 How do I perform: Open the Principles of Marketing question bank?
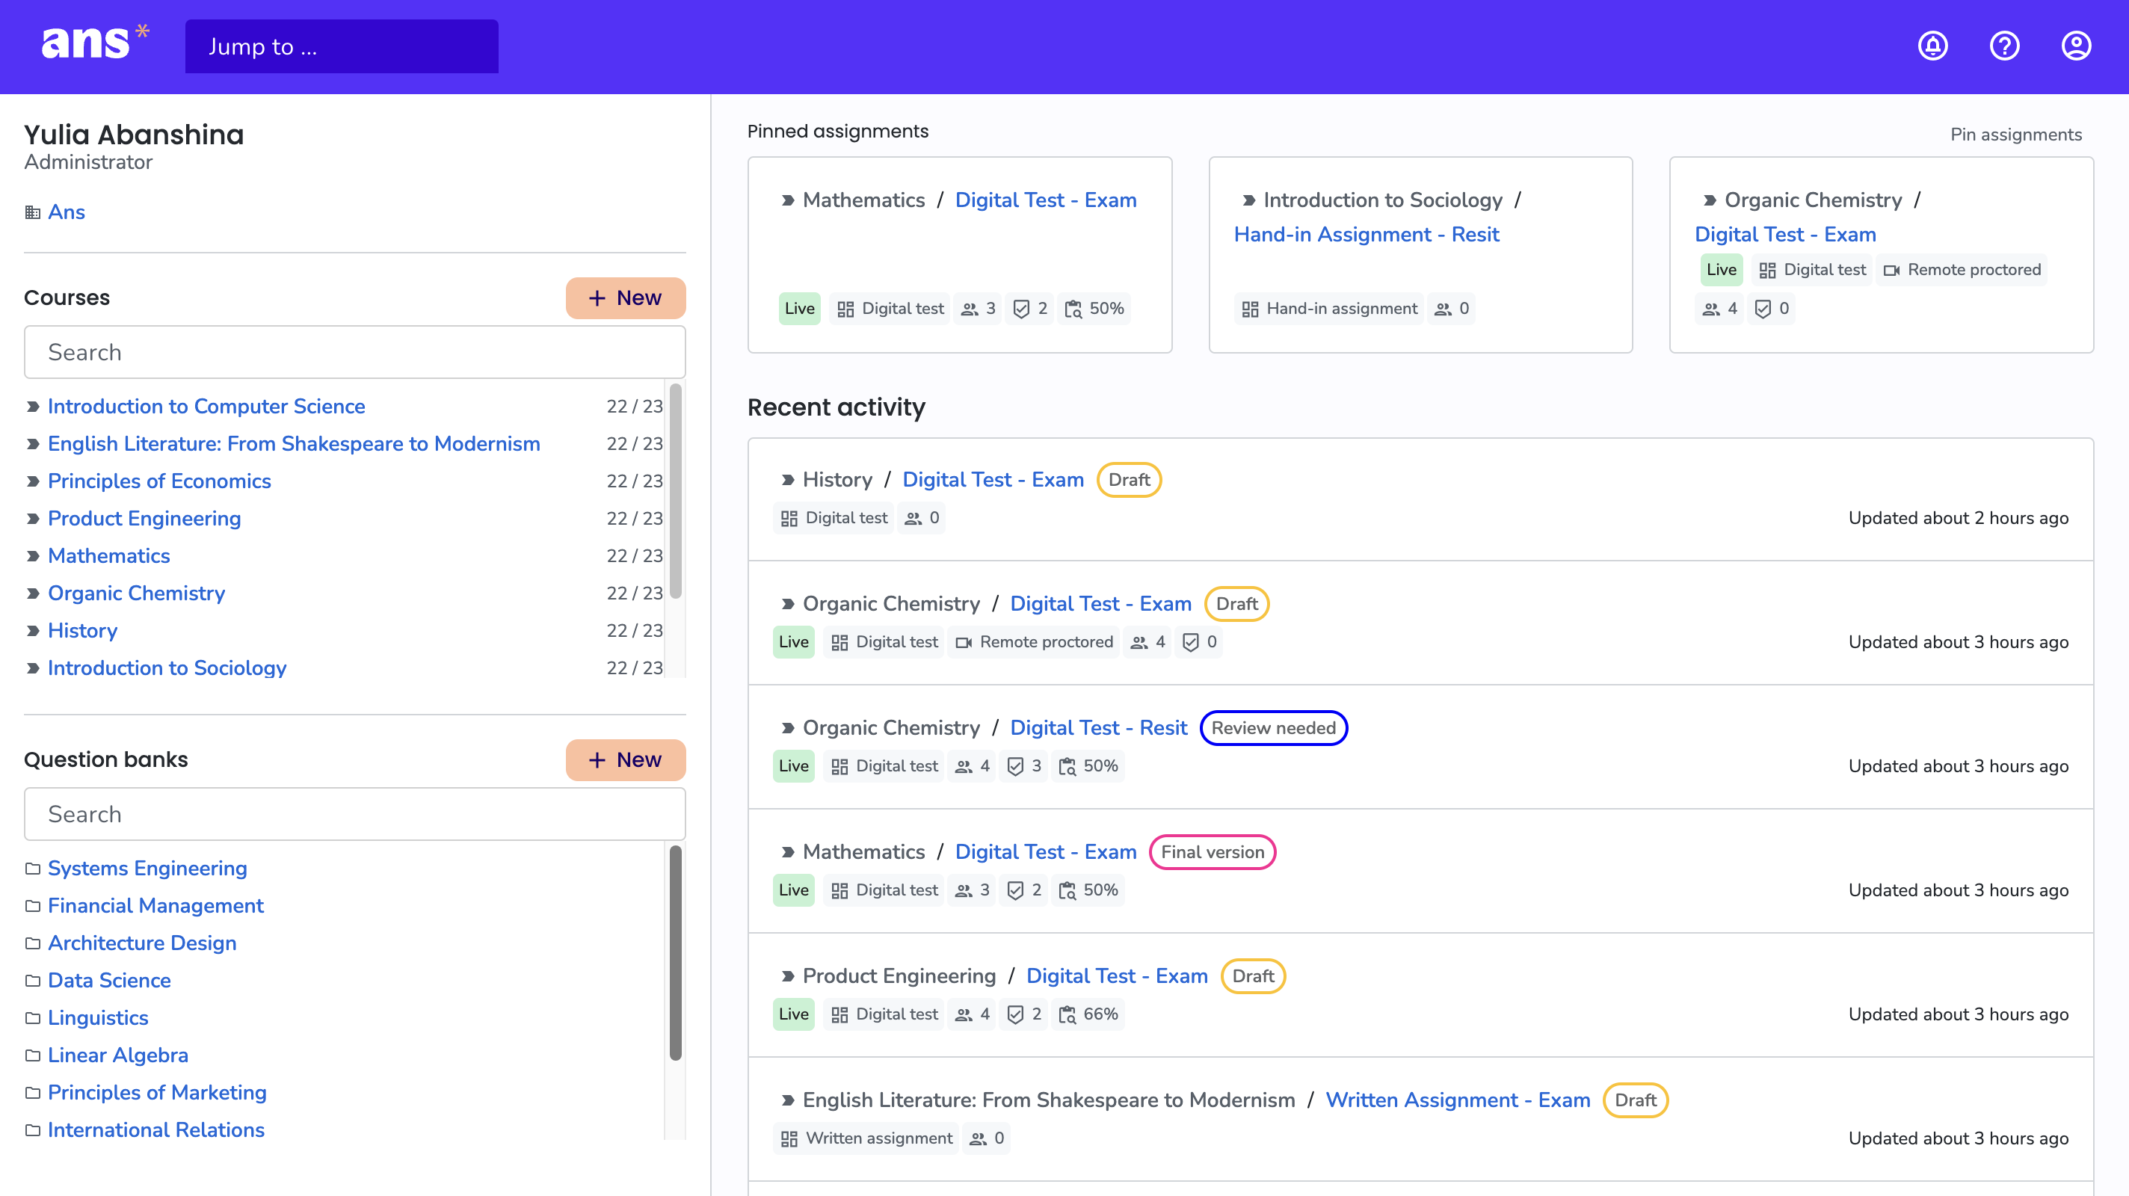[157, 1093]
